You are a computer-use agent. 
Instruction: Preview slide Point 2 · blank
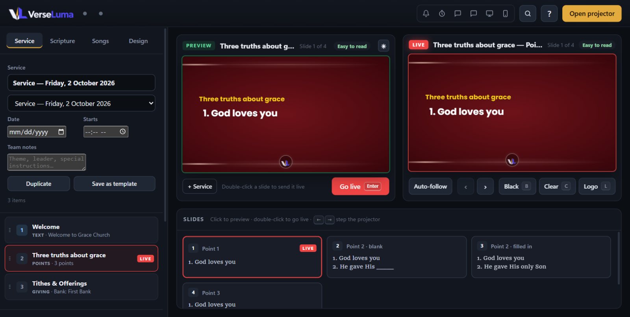pyautogui.click(x=397, y=257)
